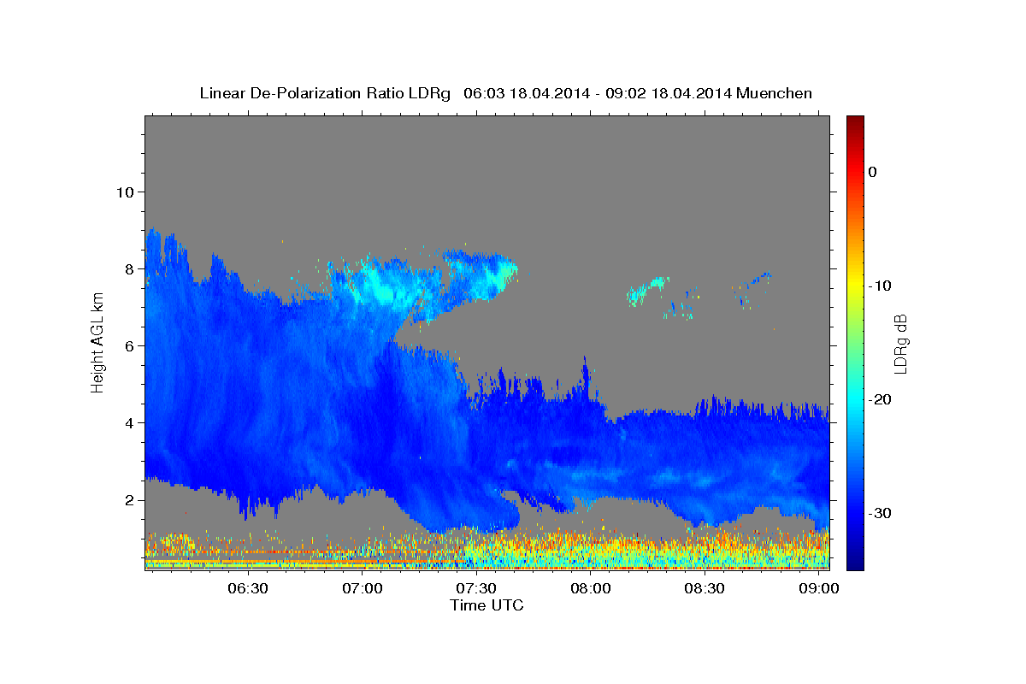Screen dimensions: 1026x684
Task: Click the 07:30 time tick label
Action: coord(476,589)
